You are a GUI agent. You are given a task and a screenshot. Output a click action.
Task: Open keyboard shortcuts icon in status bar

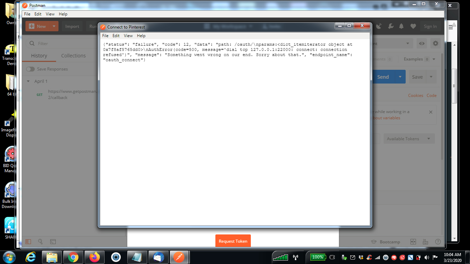(425, 242)
